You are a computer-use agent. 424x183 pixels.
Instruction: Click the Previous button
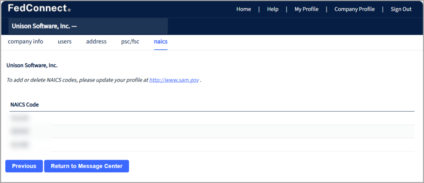coord(24,166)
